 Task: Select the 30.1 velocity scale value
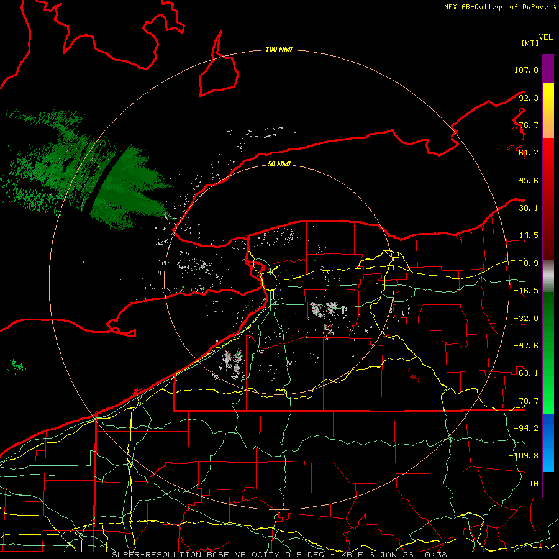pyautogui.click(x=529, y=208)
